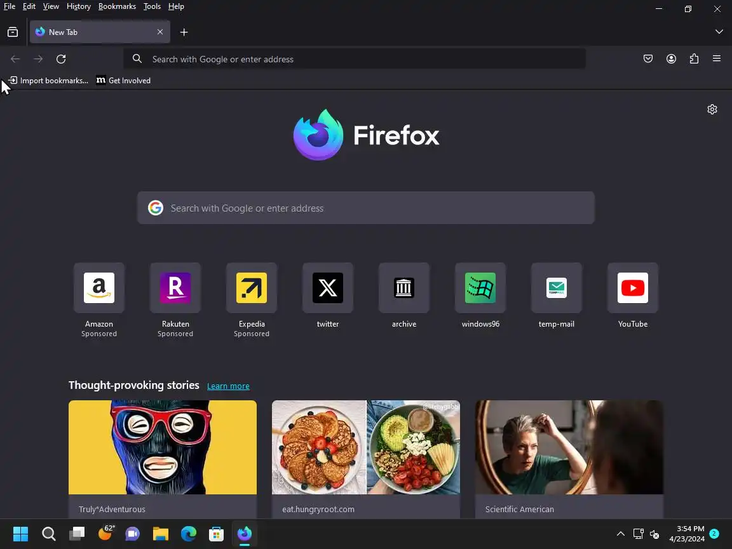
Task: Open the View menu
Action: pyautogui.click(x=51, y=6)
